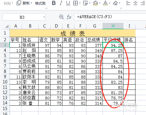Click the eraser clear icon
This screenshot has height=115, width=146.
(115, 3)
